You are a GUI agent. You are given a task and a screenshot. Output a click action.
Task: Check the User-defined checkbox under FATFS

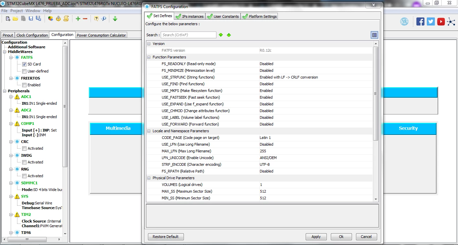(24, 71)
